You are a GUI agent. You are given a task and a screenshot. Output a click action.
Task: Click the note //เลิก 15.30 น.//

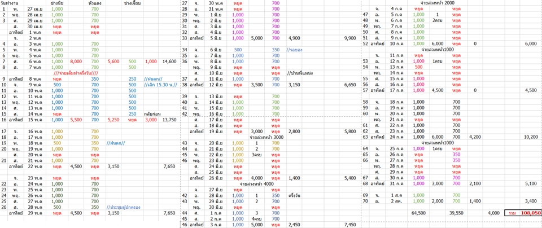coord(160,85)
